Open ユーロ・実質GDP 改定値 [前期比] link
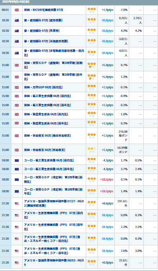The width and height of the screenshot is (158, 271). [53, 180]
